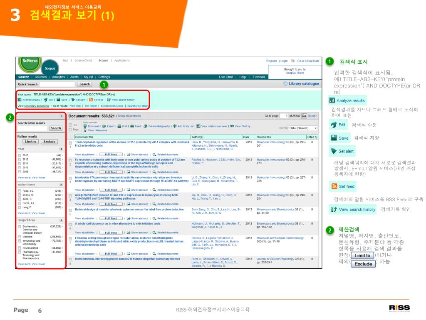Screen dimensions: 426x320
Task: Open the Sources menu in the teal navigation bar
Action: coord(41,77)
